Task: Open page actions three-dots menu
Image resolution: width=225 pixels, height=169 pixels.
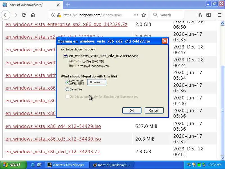Action: pos(136,15)
